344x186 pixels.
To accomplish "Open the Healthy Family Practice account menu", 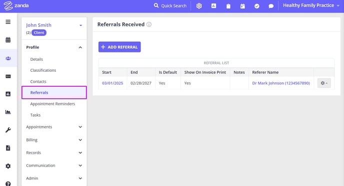I will point(311,5).
